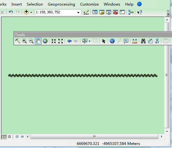This screenshot has width=172, height=148.
Task: Activate the Identify tool
Action: 112,41
